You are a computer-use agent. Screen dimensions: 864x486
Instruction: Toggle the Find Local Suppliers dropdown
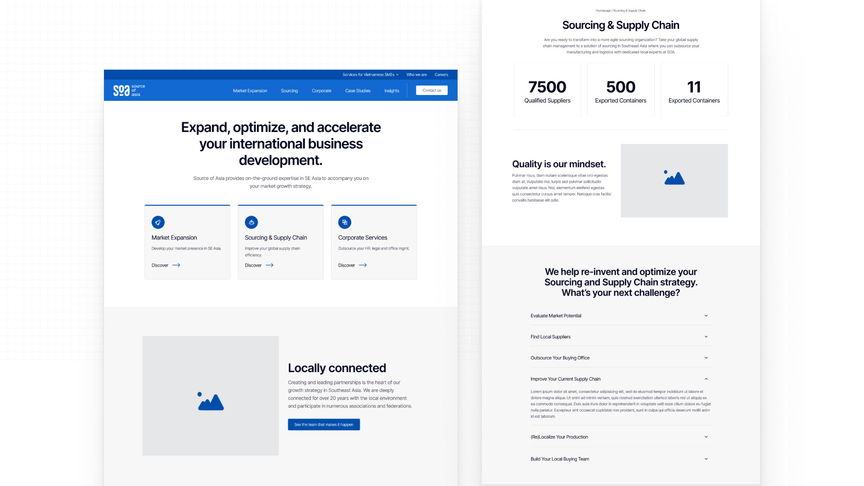[620, 337]
